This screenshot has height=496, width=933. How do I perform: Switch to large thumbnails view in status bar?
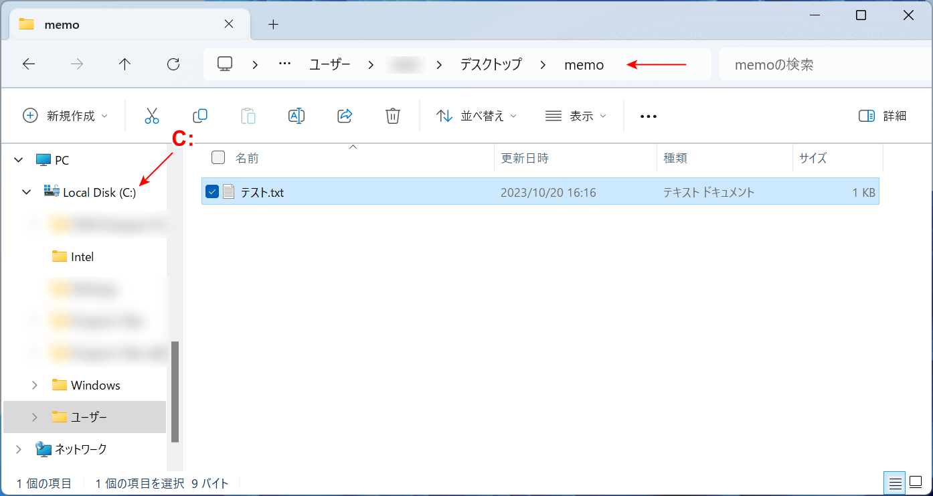[x=915, y=483]
